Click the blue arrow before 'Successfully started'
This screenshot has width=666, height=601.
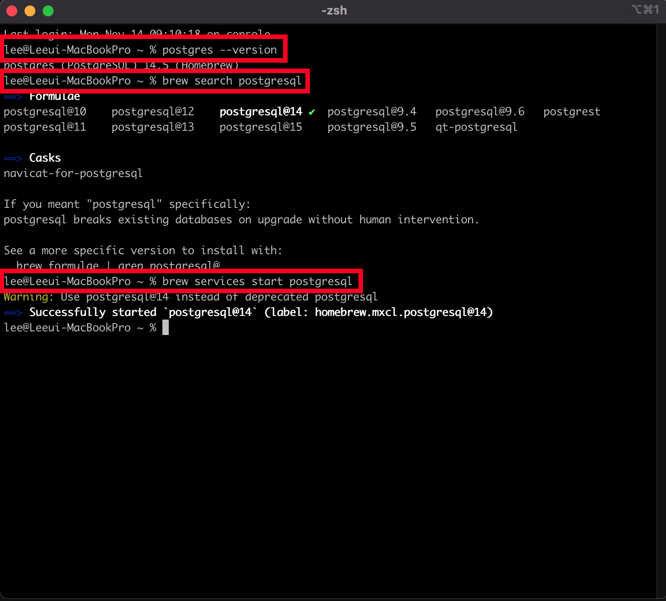click(x=13, y=313)
